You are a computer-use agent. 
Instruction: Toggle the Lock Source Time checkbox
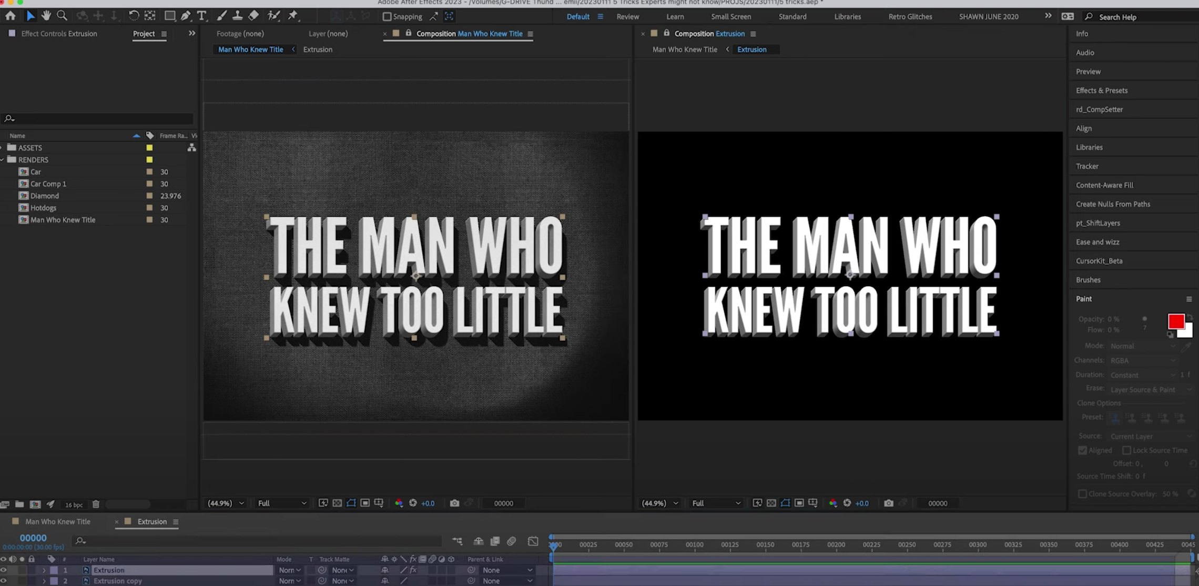pos(1126,450)
